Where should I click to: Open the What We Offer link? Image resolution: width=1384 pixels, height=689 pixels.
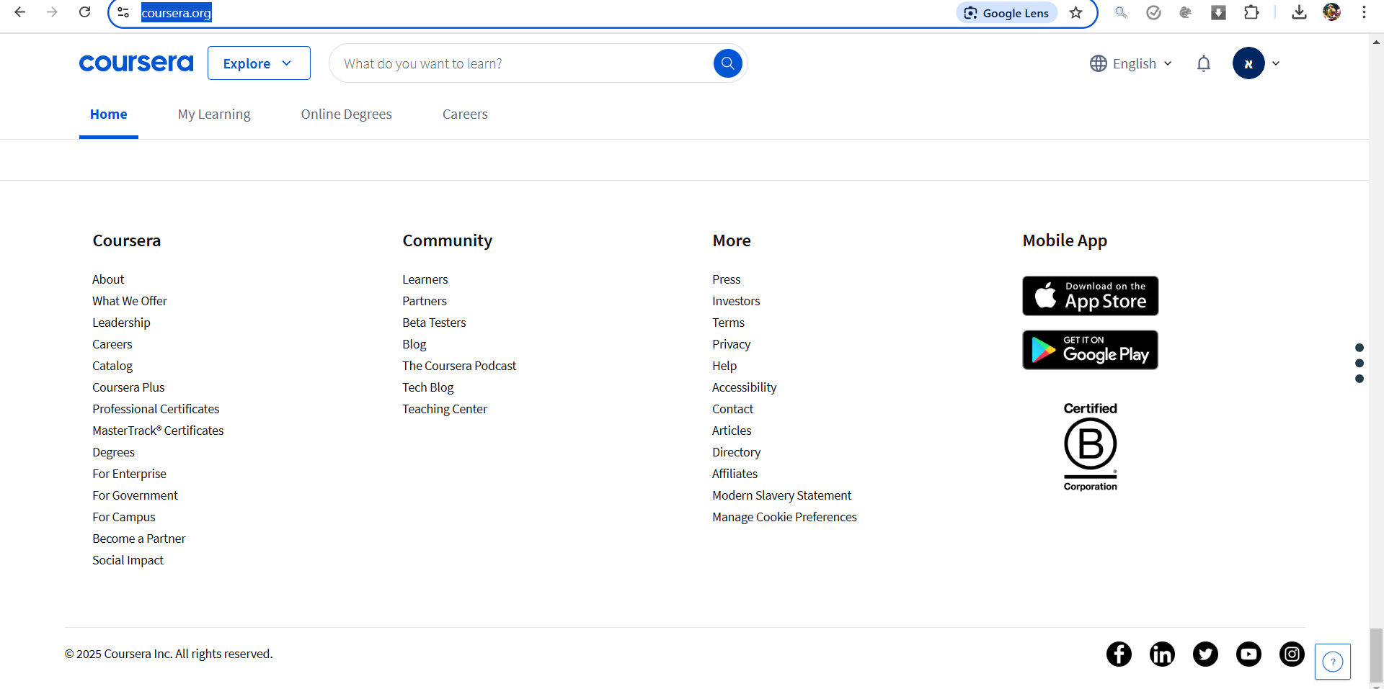coord(130,301)
